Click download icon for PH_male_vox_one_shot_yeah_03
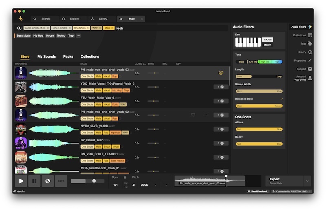 tap(221, 73)
